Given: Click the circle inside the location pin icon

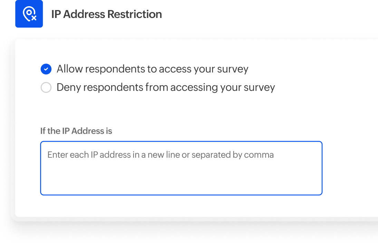Looking at the screenshot, I should 28,12.
